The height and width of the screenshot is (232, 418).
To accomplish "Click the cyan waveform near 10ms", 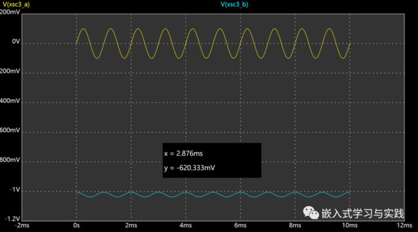I will coord(349,192).
